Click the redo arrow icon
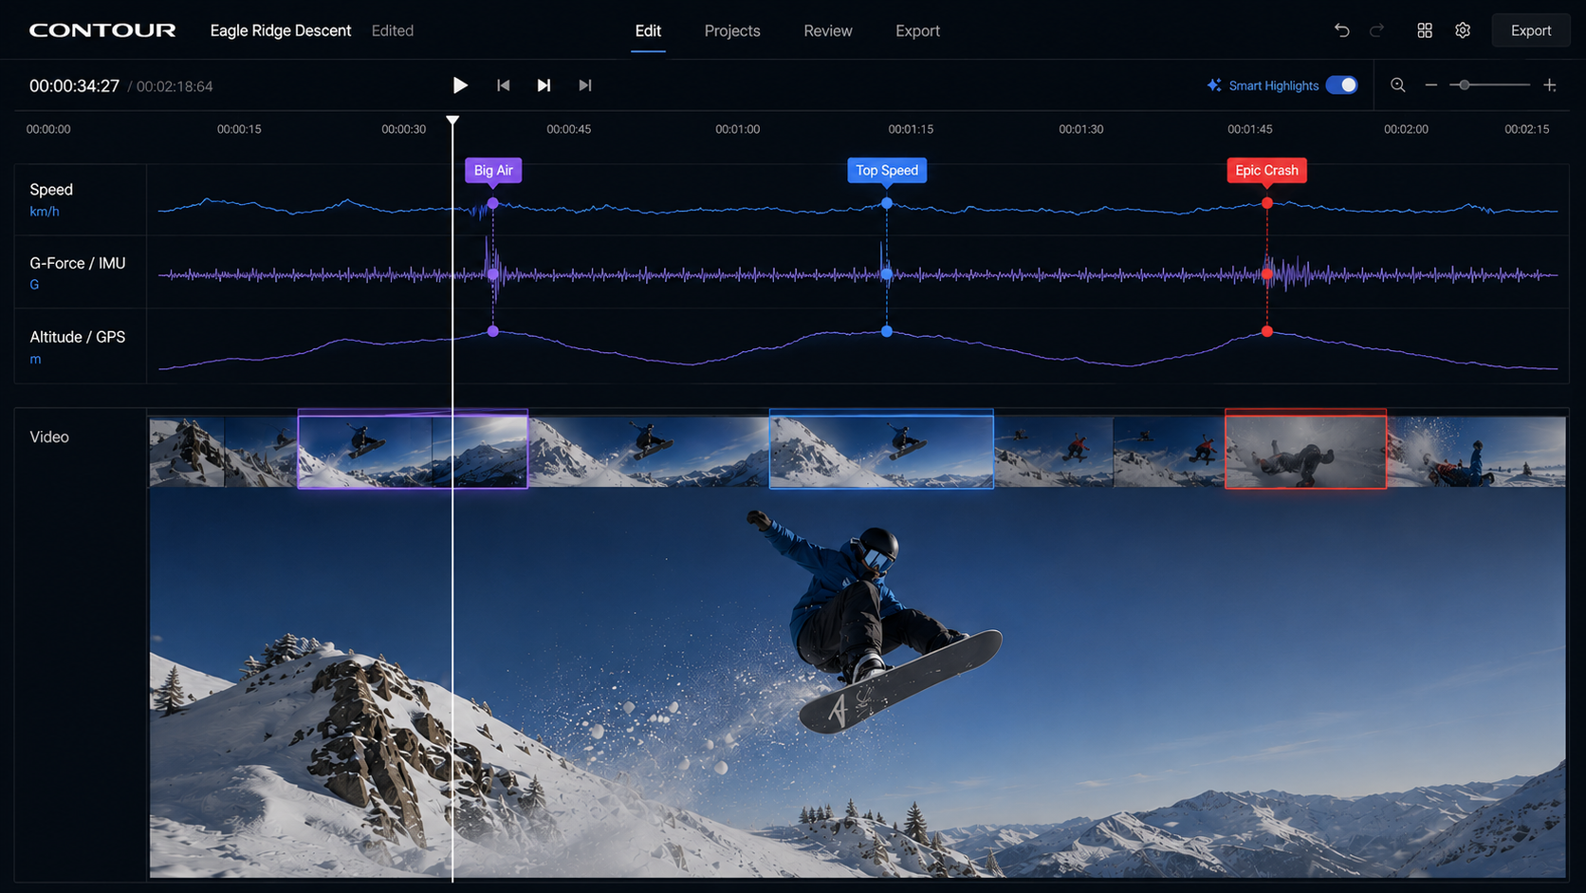The width and height of the screenshot is (1586, 893). click(1376, 30)
